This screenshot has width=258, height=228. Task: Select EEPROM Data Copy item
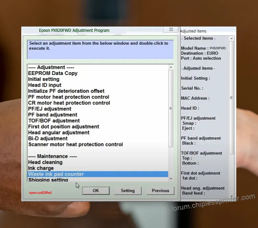pos(52,73)
